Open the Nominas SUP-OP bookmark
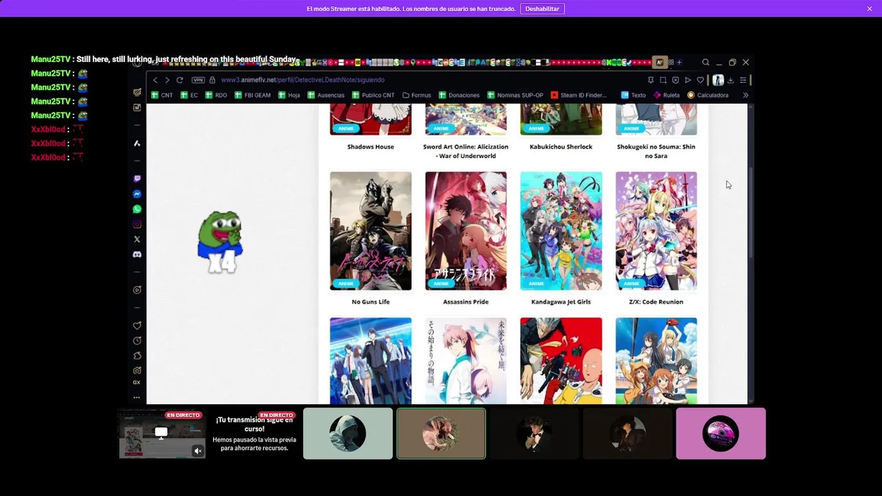Viewport: 882px width, 496px height. tap(515, 95)
